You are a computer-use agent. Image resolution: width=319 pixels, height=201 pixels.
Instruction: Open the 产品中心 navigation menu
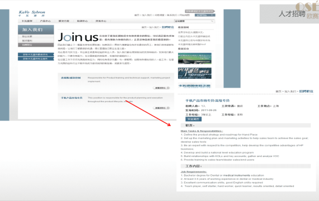coord(45,21)
